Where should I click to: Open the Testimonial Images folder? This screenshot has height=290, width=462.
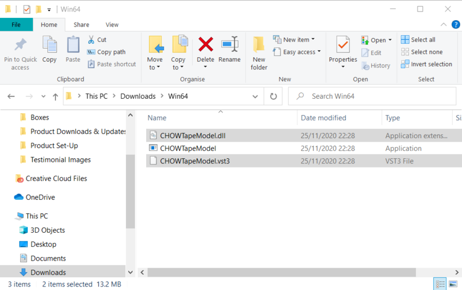tap(61, 160)
